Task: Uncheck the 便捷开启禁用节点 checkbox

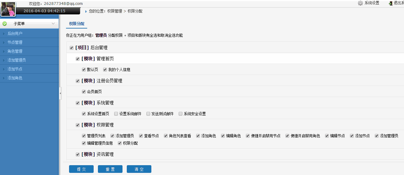Action: pos(248,136)
